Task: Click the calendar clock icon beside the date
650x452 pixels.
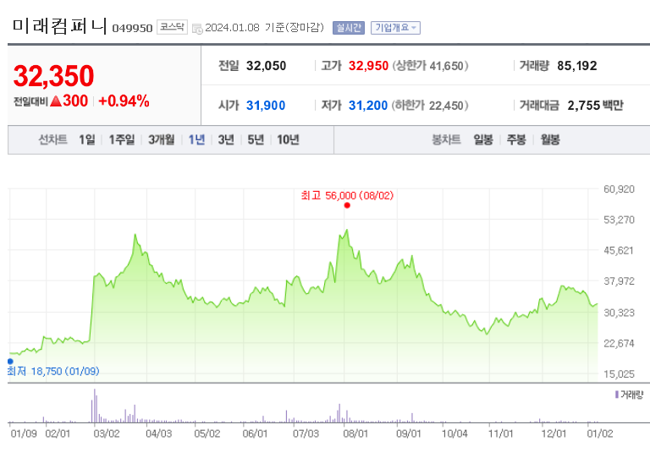Action: tap(197, 29)
